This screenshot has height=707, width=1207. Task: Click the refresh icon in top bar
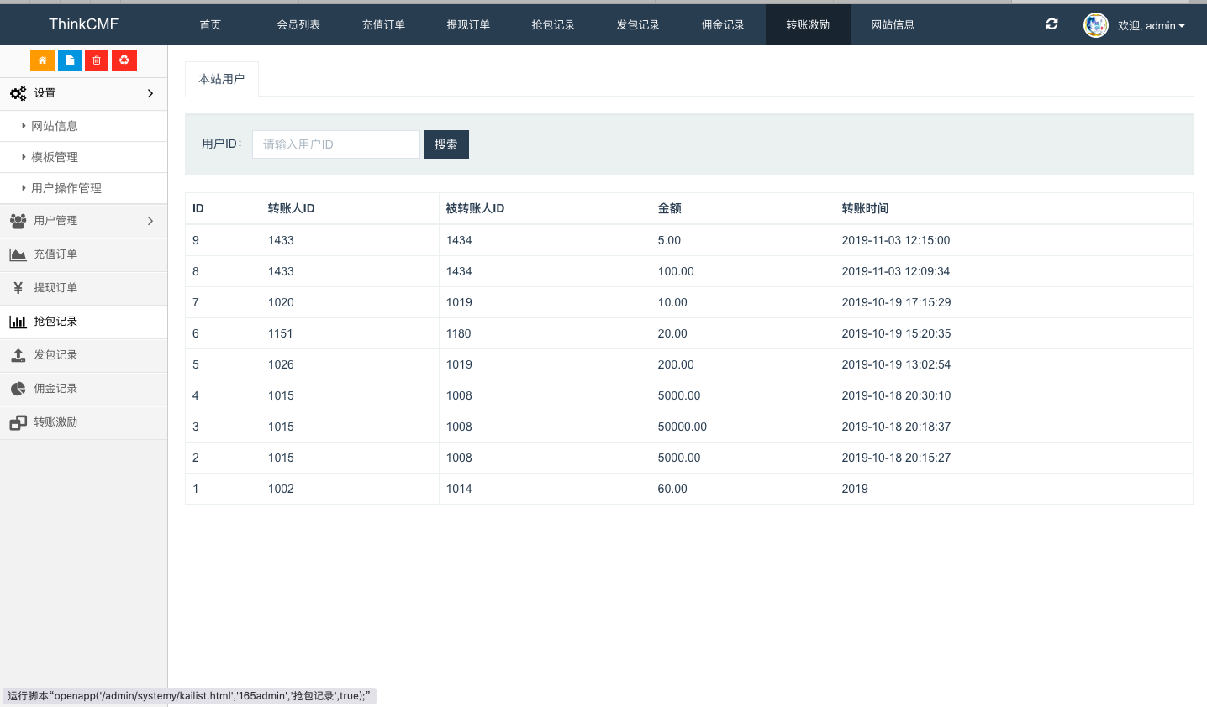(x=1052, y=24)
